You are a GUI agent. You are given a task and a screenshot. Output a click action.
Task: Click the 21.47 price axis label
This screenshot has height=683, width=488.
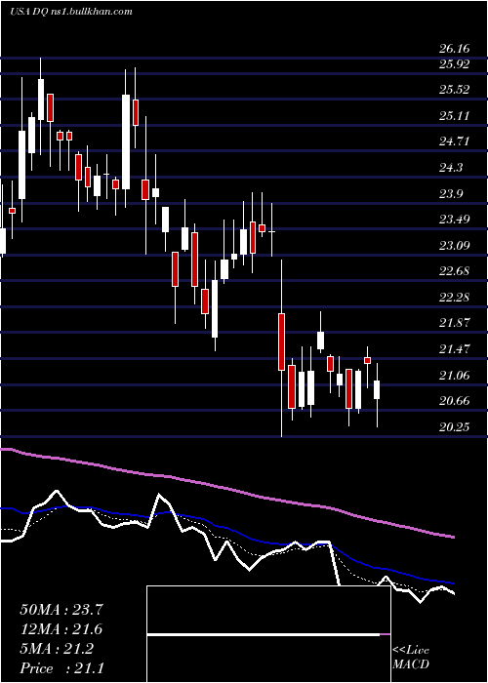[455, 349]
